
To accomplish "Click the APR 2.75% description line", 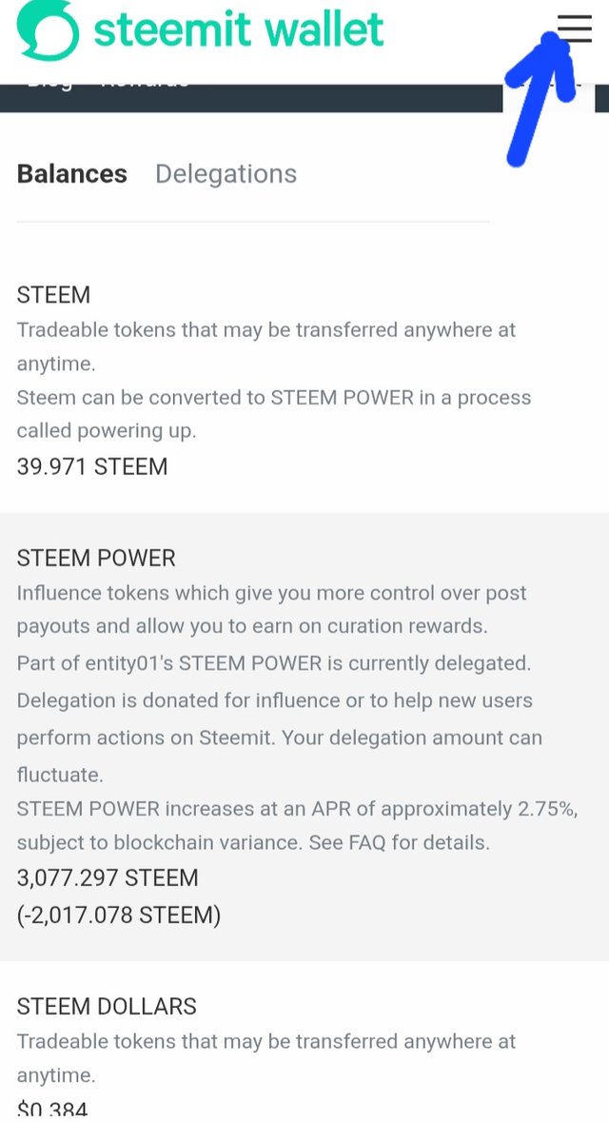I will [x=297, y=809].
